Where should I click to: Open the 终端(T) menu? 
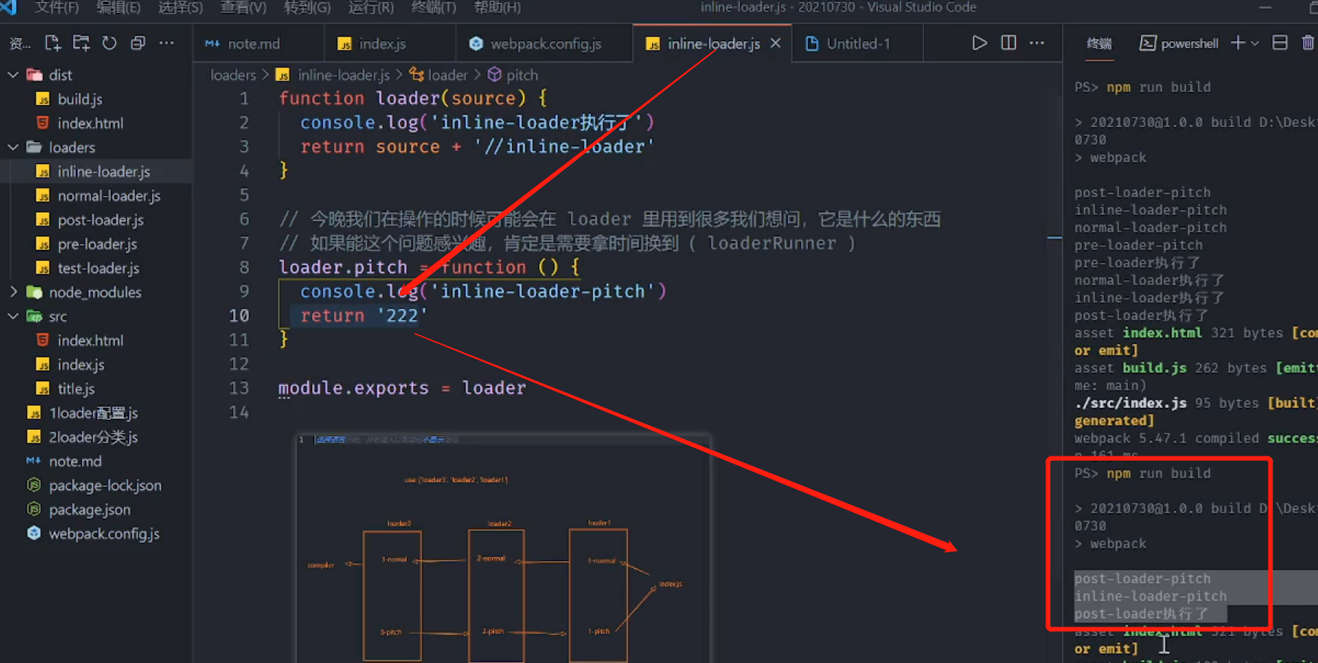(x=433, y=8)
